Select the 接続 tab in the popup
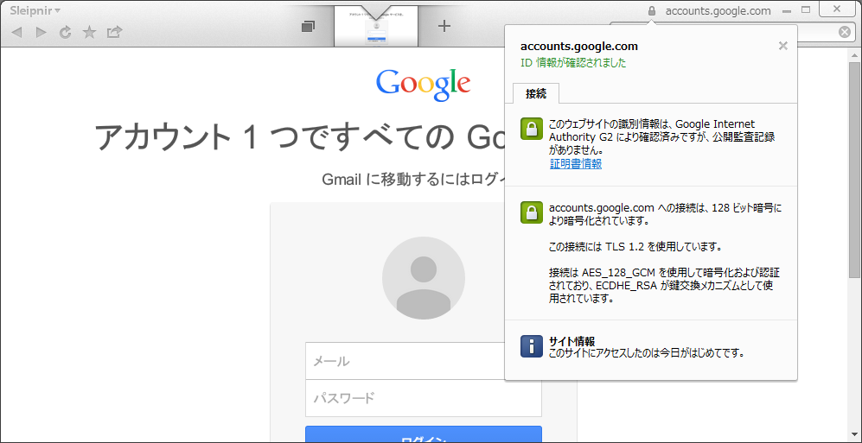 coord(536,94)
